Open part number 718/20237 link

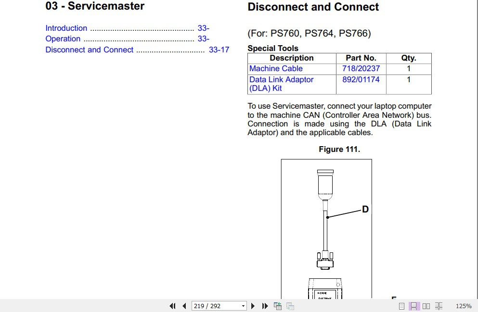pyautogui.click(x=361, y=68)
